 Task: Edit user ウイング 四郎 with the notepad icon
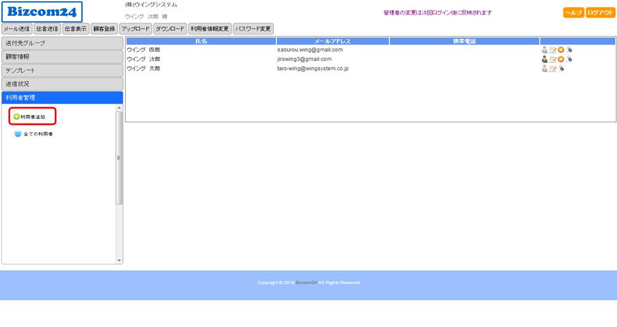553,50
